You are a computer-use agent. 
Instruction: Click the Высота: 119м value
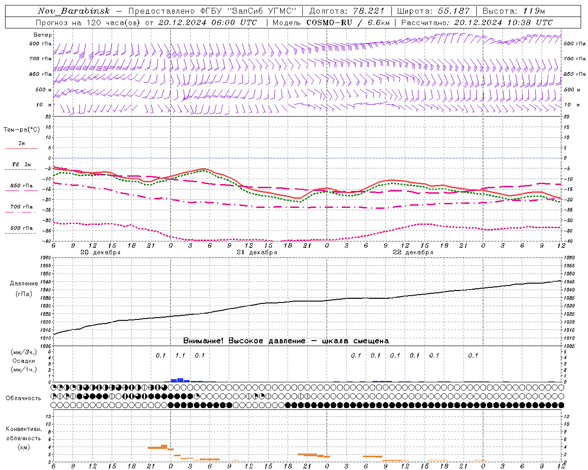(514, 11)
